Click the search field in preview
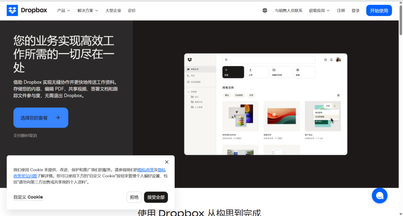 (x=269, y=60)
